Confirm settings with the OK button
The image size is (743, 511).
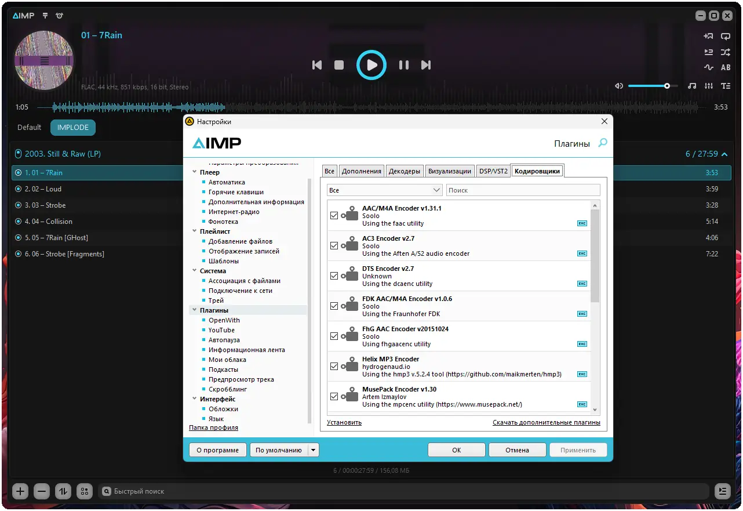coord(457,450)
